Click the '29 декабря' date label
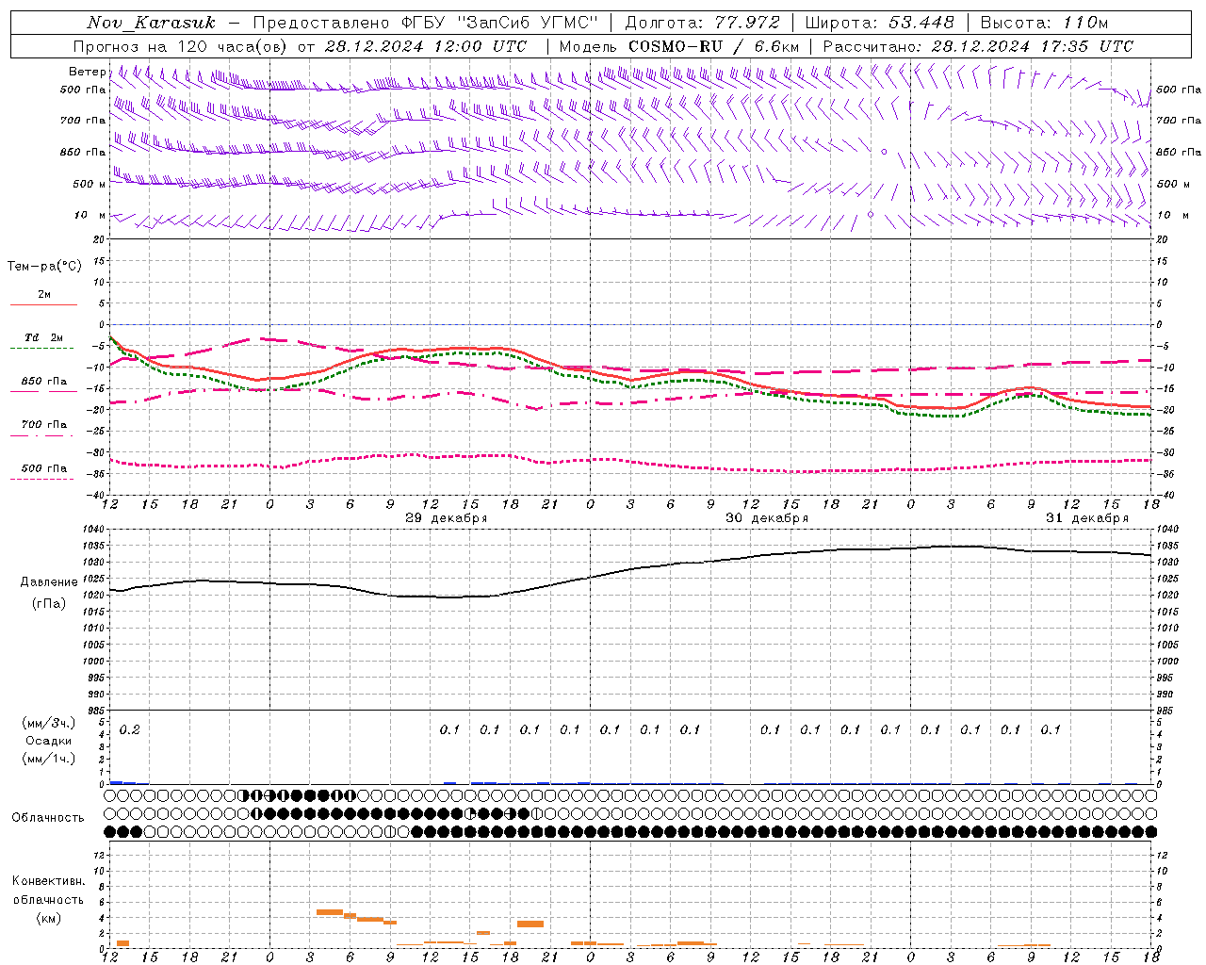The height and width of the screenshot is (965, 1206). (446, 518)
